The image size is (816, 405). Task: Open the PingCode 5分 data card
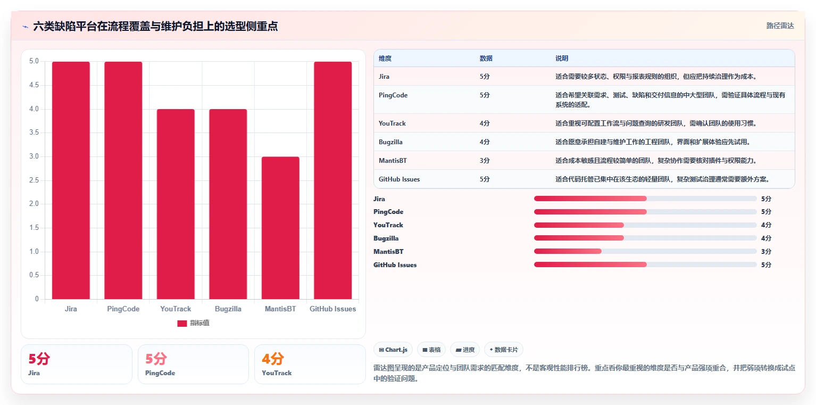[193, 364]
